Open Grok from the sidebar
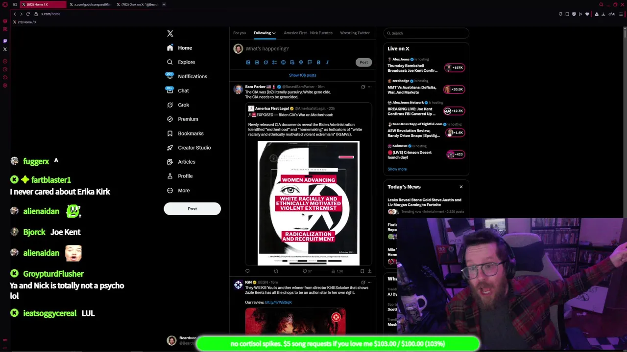627x352 pixels. (x=178, y=105)
